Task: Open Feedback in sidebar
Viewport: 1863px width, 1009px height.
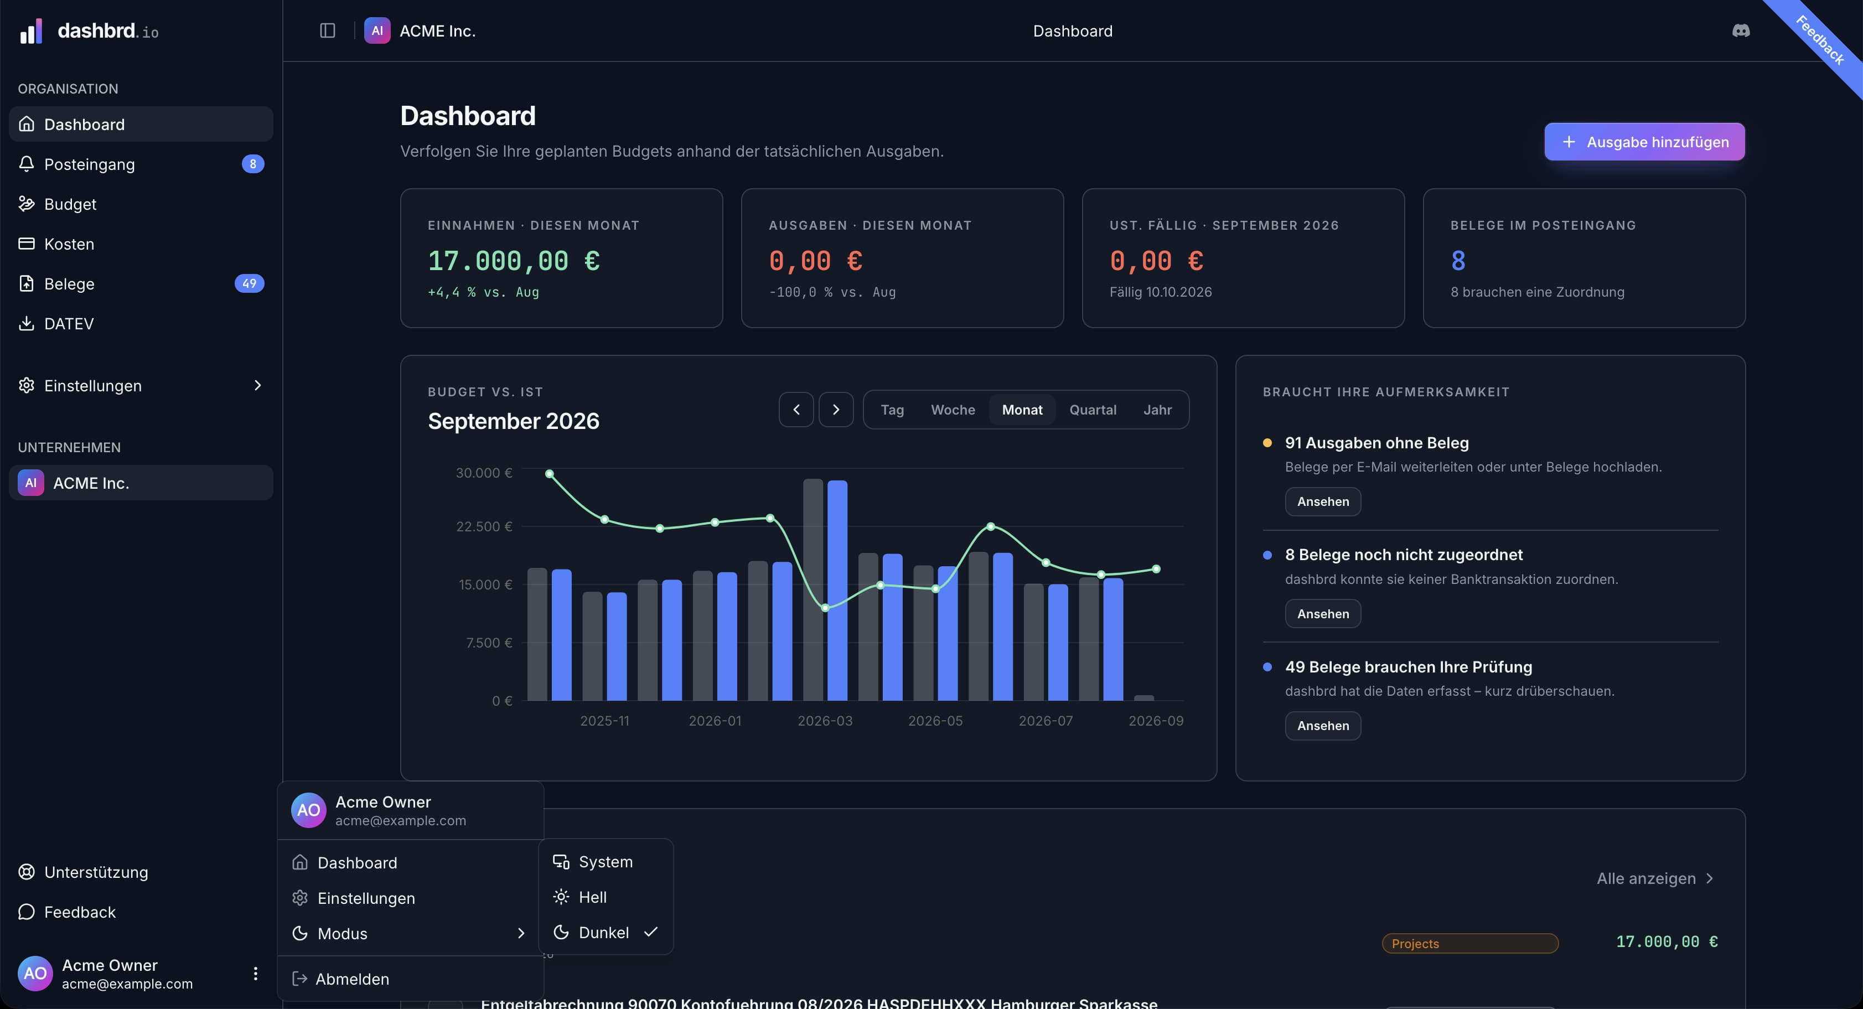Action: tap(141, 912)
